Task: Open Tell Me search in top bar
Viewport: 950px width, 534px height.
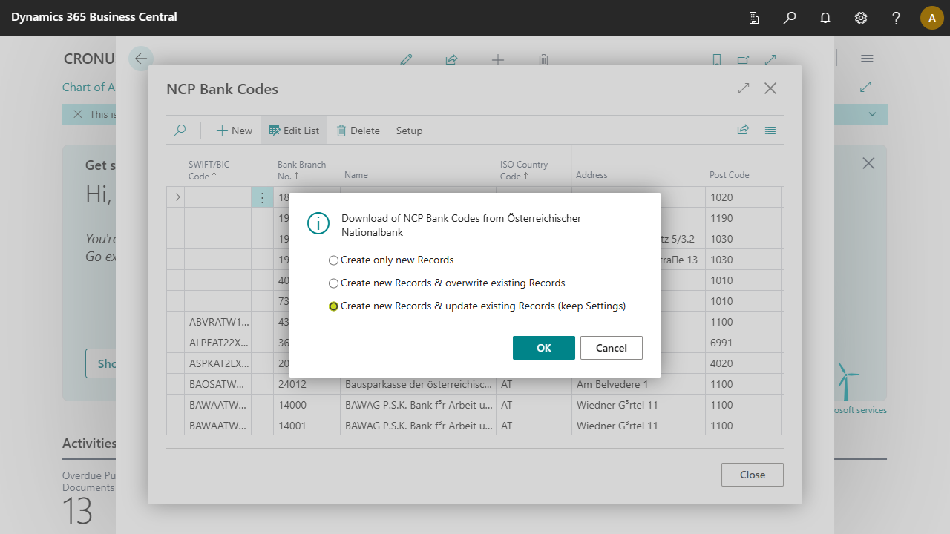Action: coord(790,18)
